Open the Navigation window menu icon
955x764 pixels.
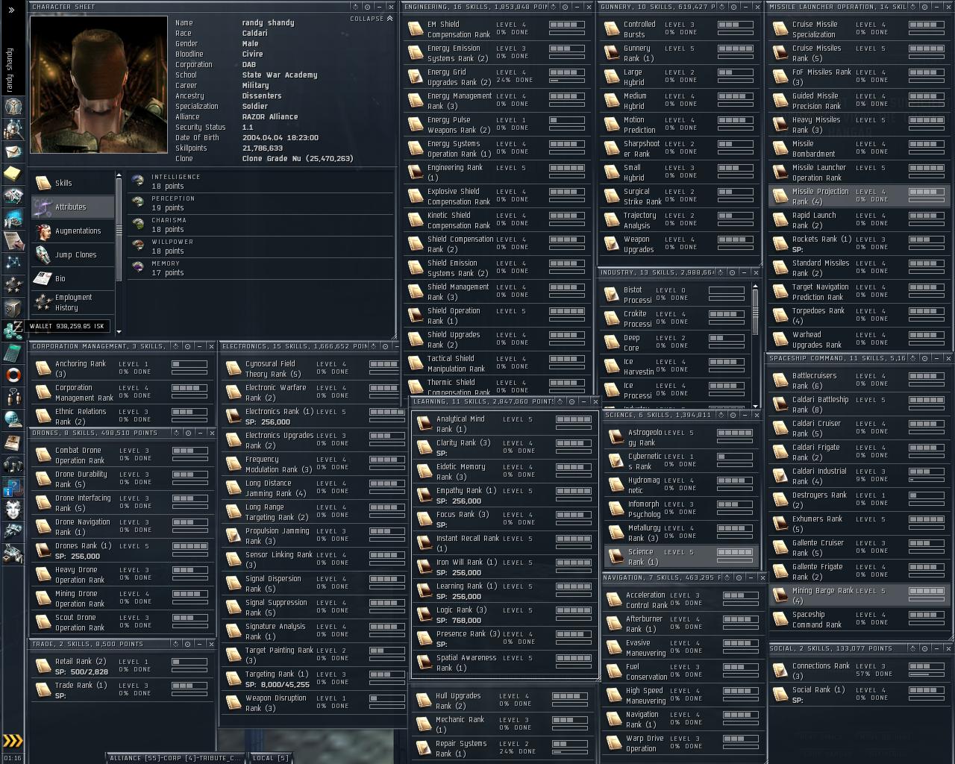727,577
